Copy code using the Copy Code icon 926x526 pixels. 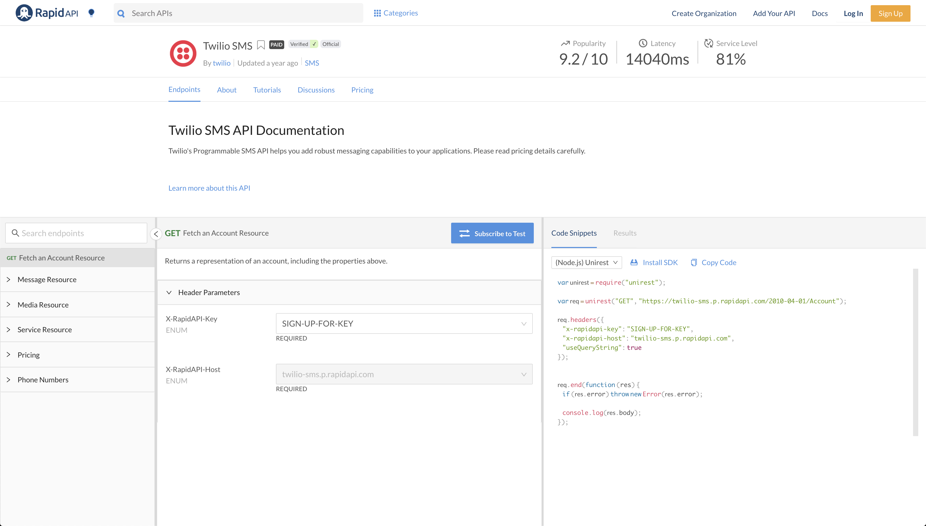(x=694, y=263)
